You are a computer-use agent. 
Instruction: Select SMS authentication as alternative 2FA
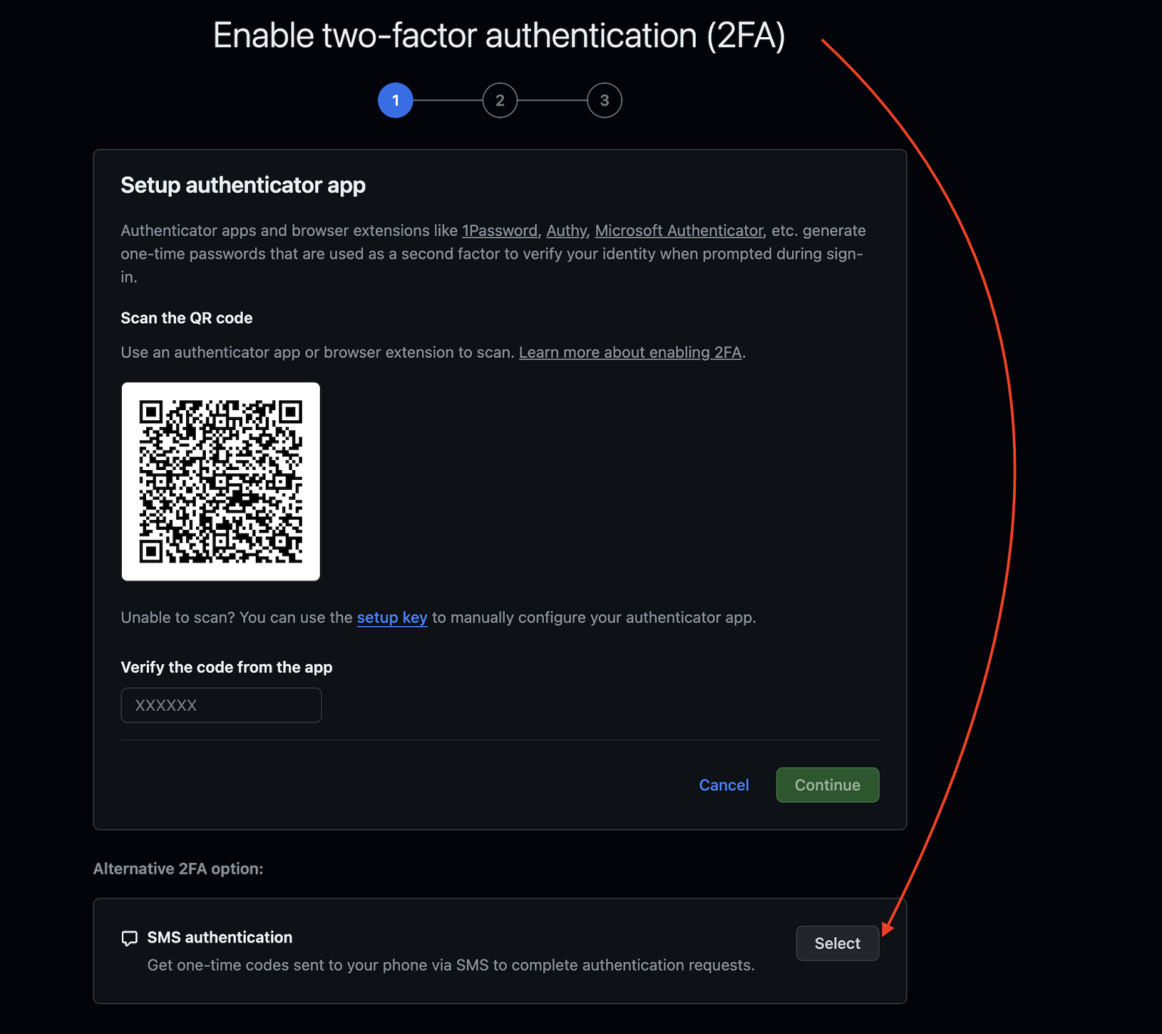[837, 943]
